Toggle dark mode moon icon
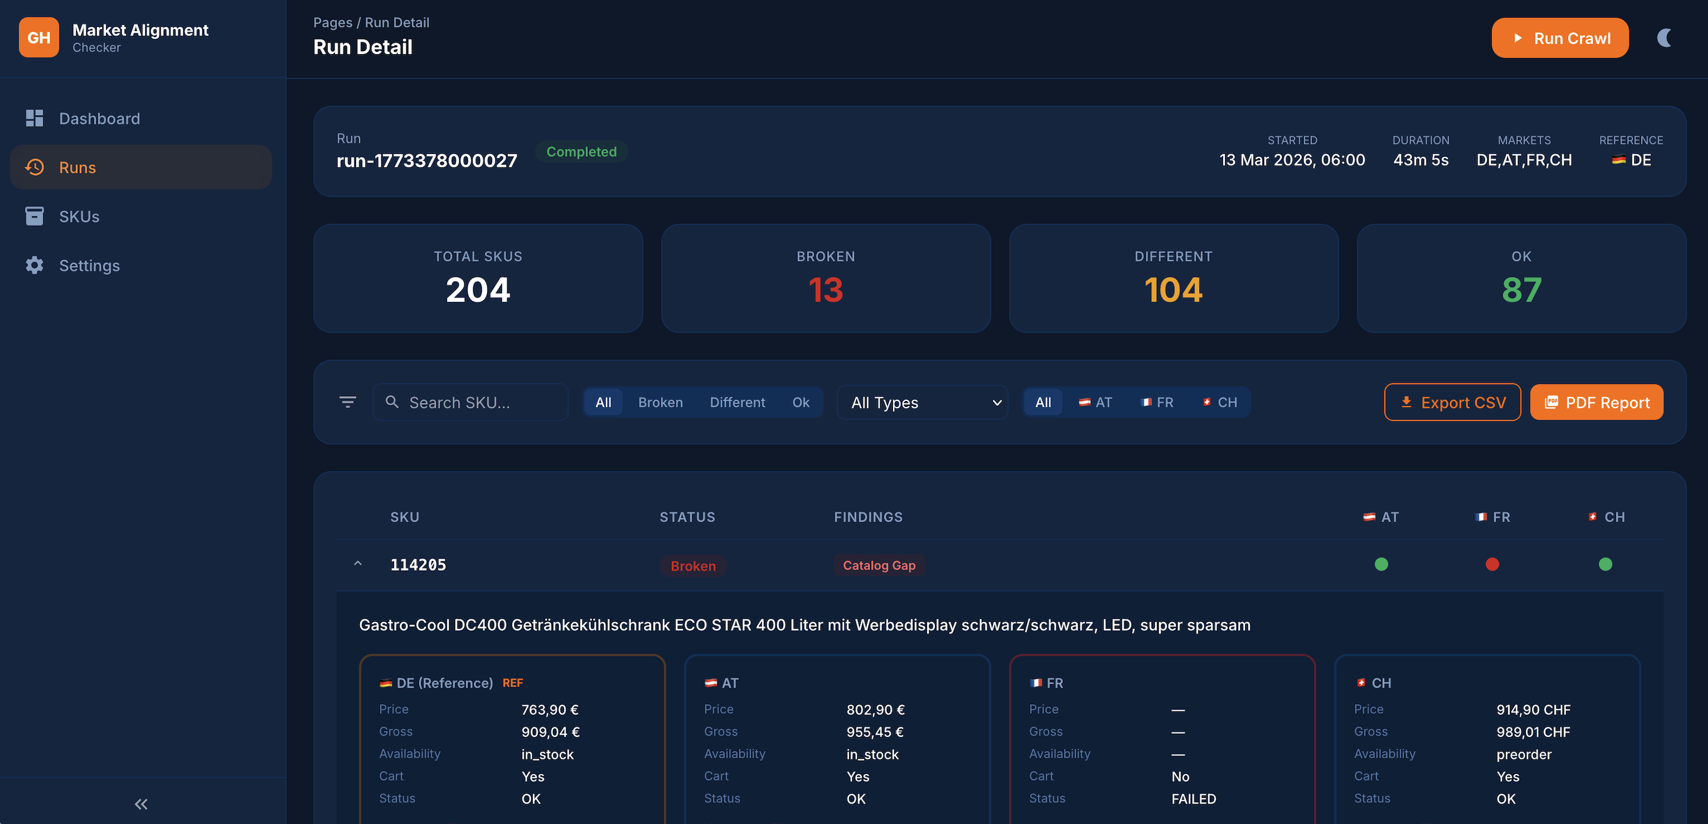 click(x=1664, y=38)
